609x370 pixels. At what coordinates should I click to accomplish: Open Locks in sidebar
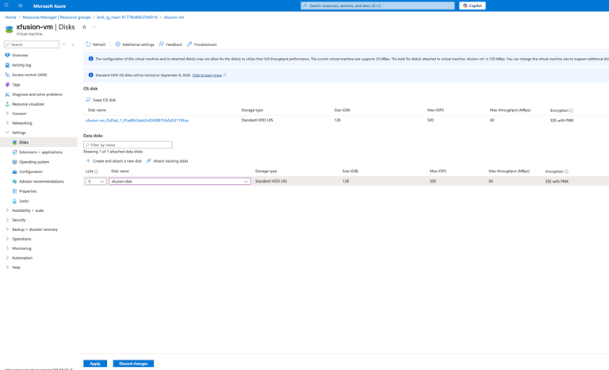(24, 201)
